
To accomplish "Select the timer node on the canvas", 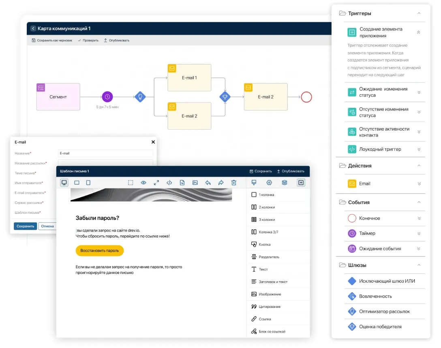I will [107, 97].
